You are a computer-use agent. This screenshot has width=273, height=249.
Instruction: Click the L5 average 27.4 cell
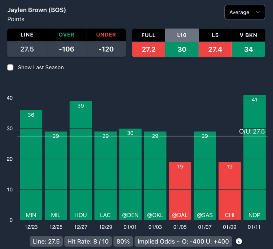click(x=215, y=49)
